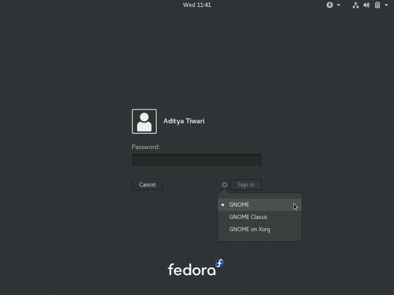Image resolution: width=394 pixels, height=295 pixels.
Task: Click the Password: label above the field
Action: [145, 147]
